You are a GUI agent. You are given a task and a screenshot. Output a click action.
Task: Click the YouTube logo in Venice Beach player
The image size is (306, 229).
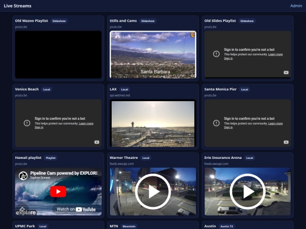click(97, 142)
